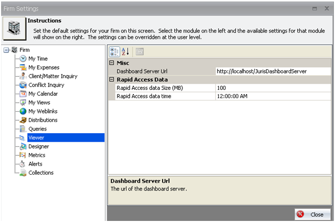Open the Designer module settings
This screenshot has height=222, width=335.
(x=38, y=146)
